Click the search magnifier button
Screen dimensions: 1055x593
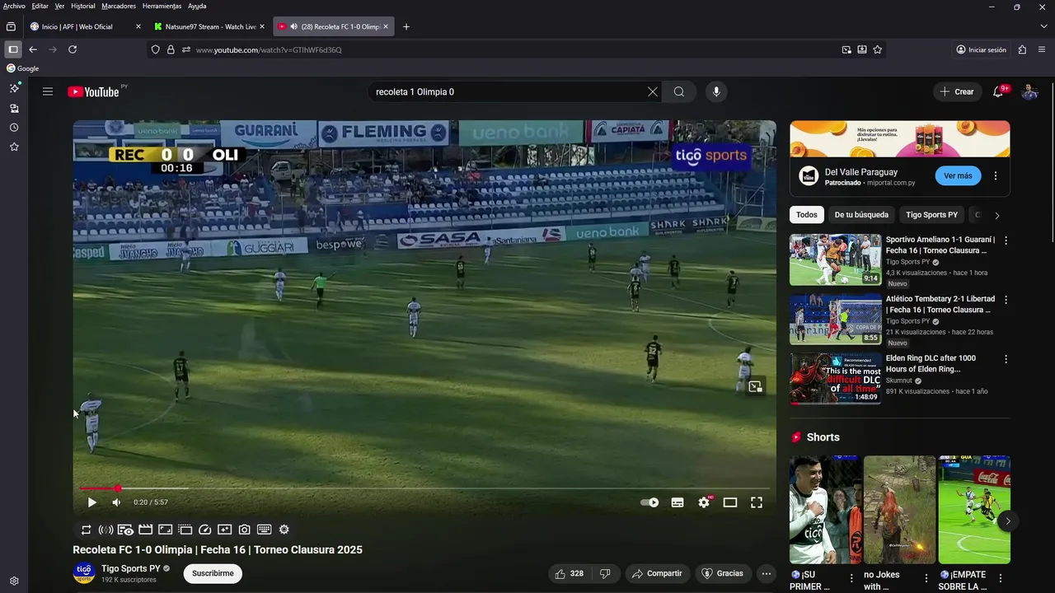[679, 91]
